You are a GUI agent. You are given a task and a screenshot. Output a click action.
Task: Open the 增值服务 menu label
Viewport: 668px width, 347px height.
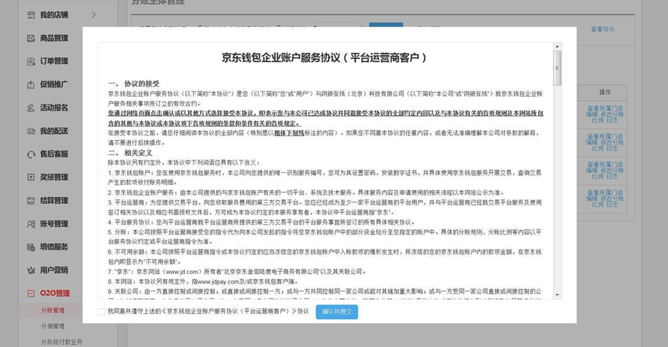pyautogui.click(x=54, y=247)
